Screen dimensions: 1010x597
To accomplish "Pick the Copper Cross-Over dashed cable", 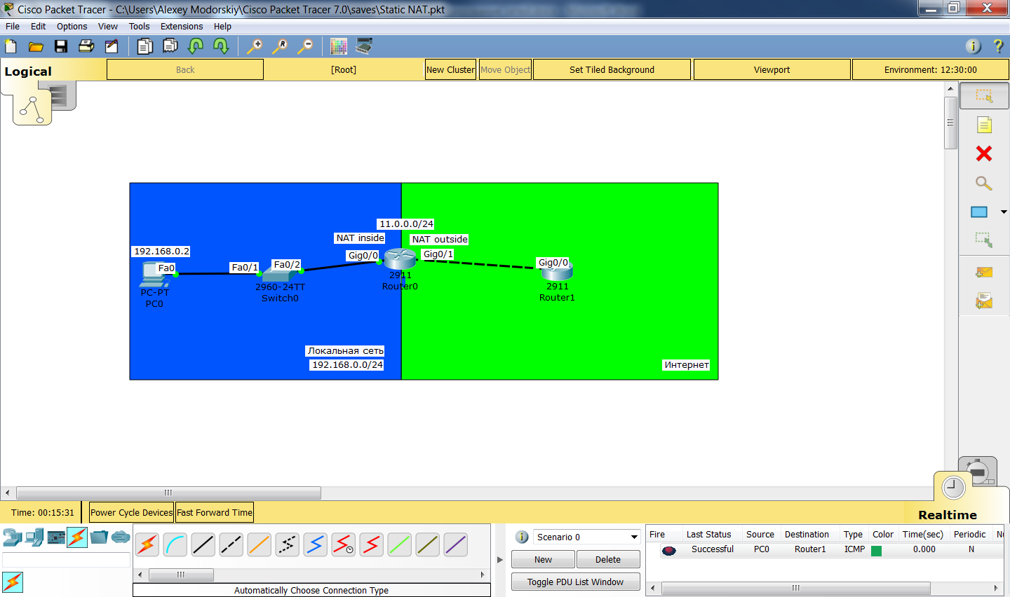I will click(231, 544).
